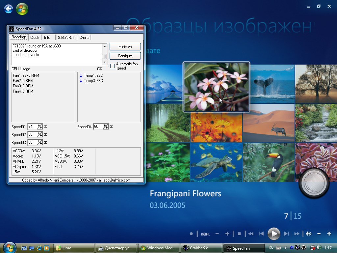Raise volume with plus button

[329, 234]
